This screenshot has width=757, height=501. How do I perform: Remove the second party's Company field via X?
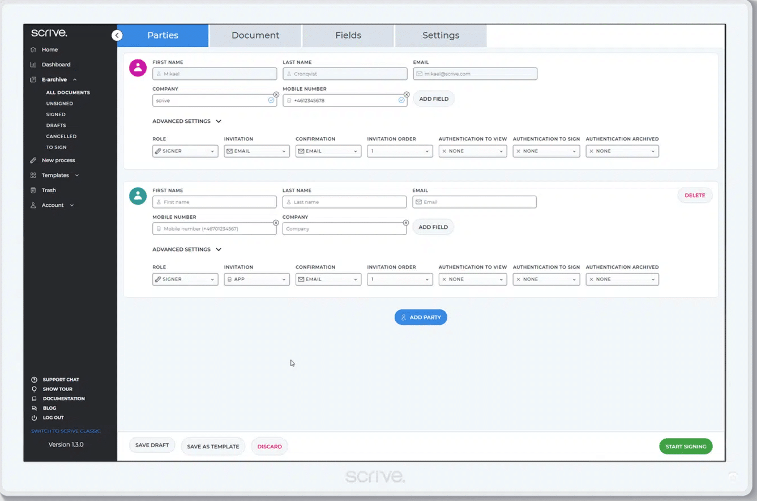pyautogui.click(x=406, y=222)
